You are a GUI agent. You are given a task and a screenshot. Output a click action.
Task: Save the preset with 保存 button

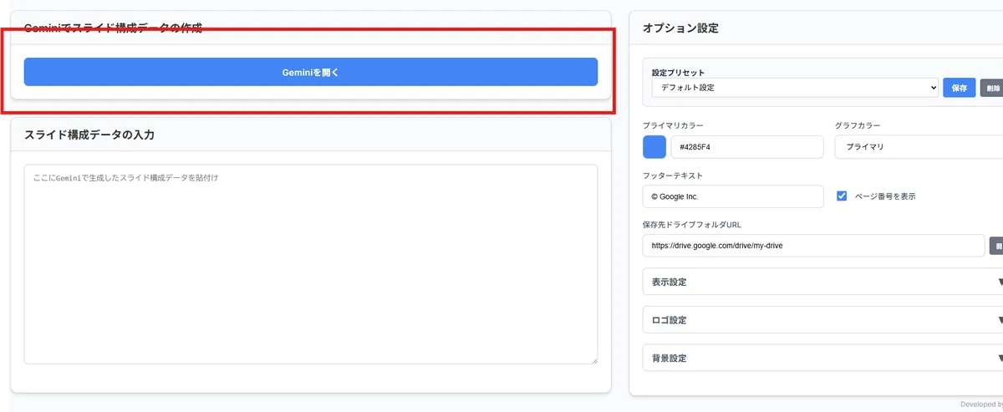pos(959,88)
